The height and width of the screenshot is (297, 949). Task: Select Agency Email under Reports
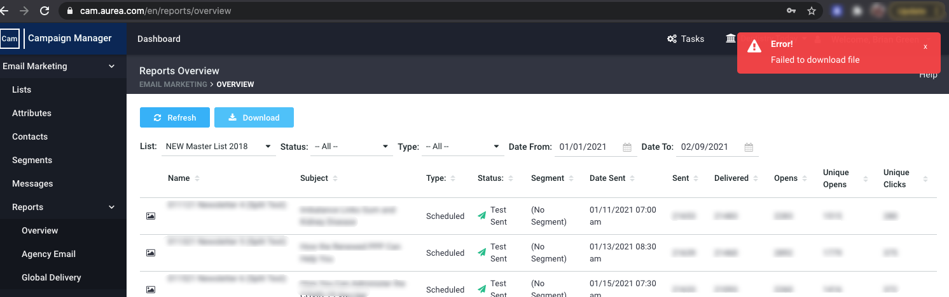[x=48, y=254]
